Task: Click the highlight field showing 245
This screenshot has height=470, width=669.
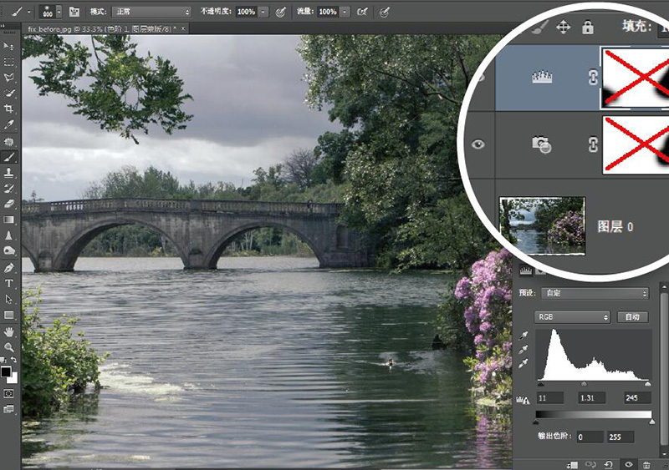Action: 637,397
